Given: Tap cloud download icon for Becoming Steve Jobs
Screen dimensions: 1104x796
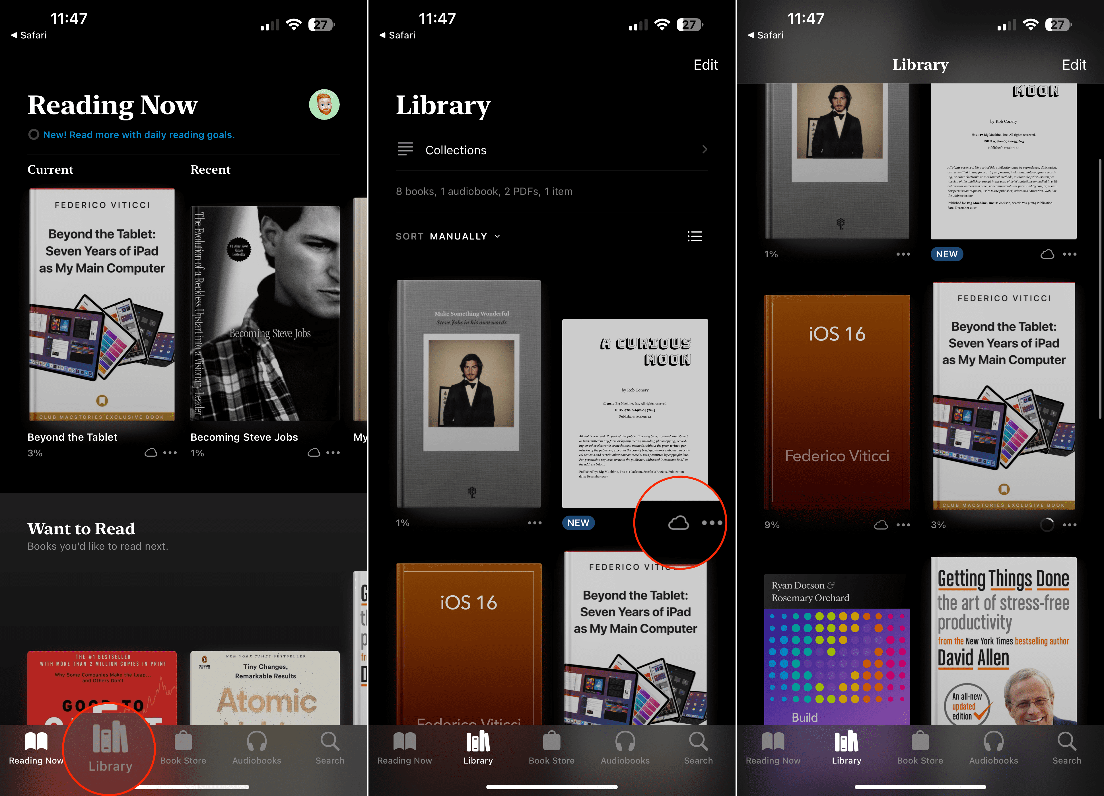Looking at the screenshot, I should click(314, 453).
